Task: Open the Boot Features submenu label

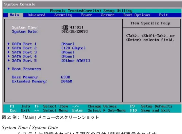Action: coord(27,69)
